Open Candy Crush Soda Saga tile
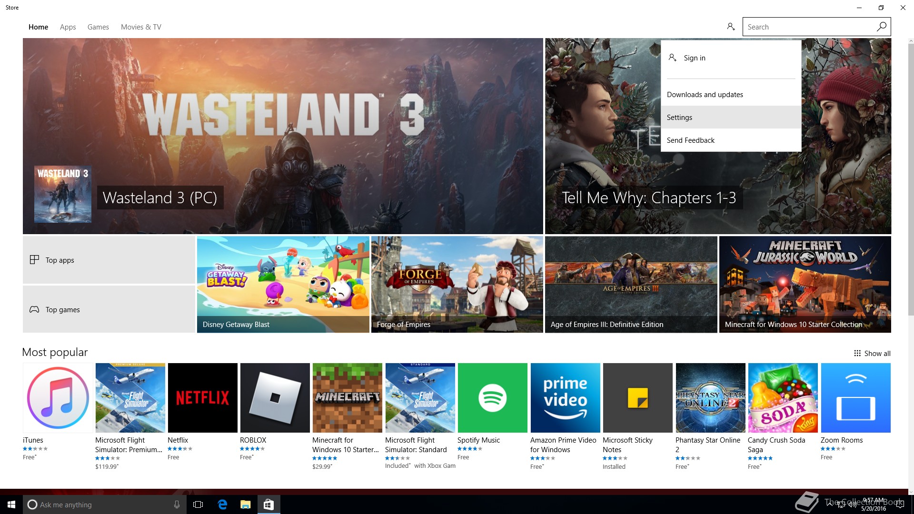The height and width of the screenshot is (514, 914). point(783,398)
